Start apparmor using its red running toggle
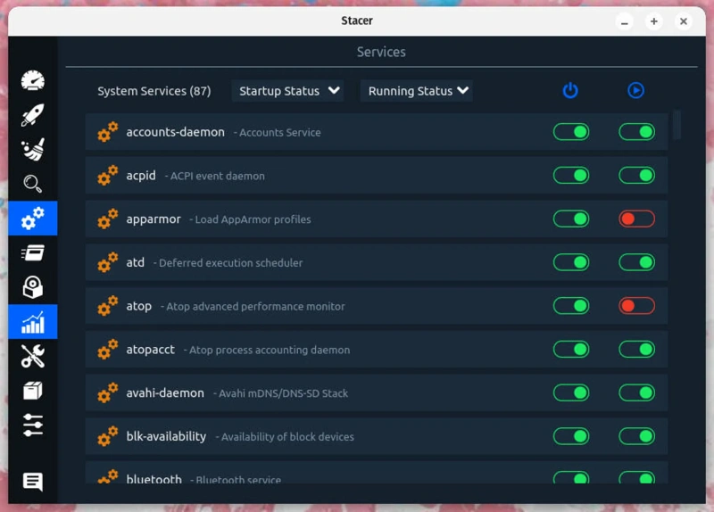 pos(636,219)
